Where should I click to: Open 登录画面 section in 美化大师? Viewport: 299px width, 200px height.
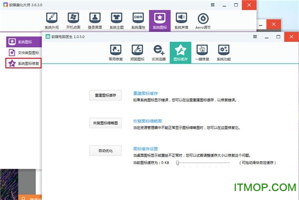(x=95, y=21)
